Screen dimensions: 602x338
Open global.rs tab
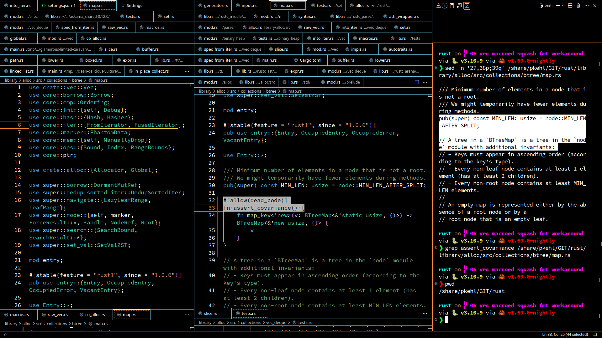(19, 38)
